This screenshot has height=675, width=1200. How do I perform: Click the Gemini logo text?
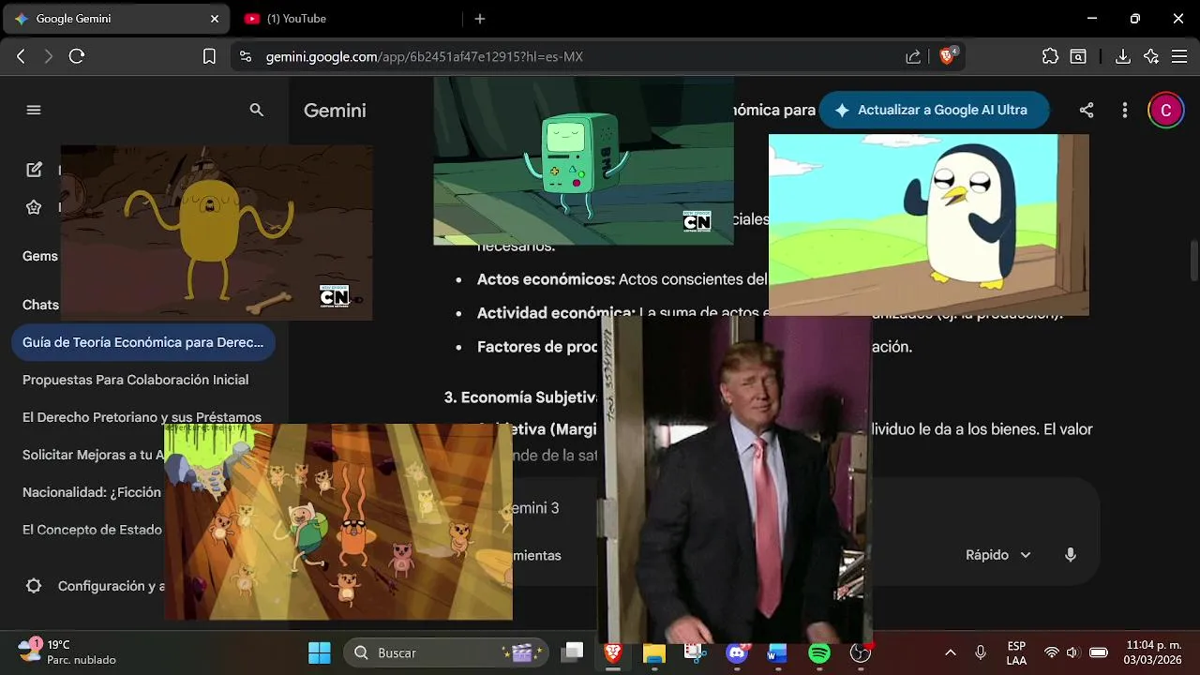coord(335,110)
